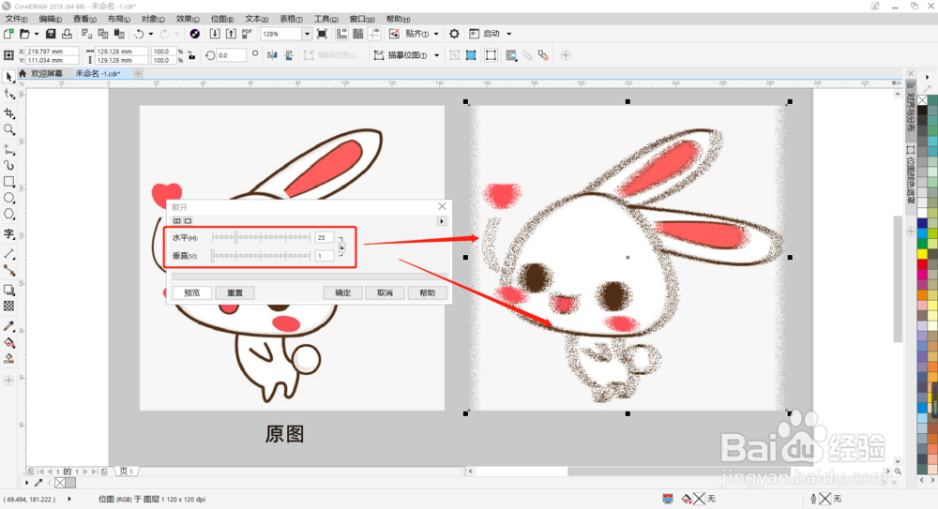Open the 贴齐 snap-to dropdown

point(436,34)
